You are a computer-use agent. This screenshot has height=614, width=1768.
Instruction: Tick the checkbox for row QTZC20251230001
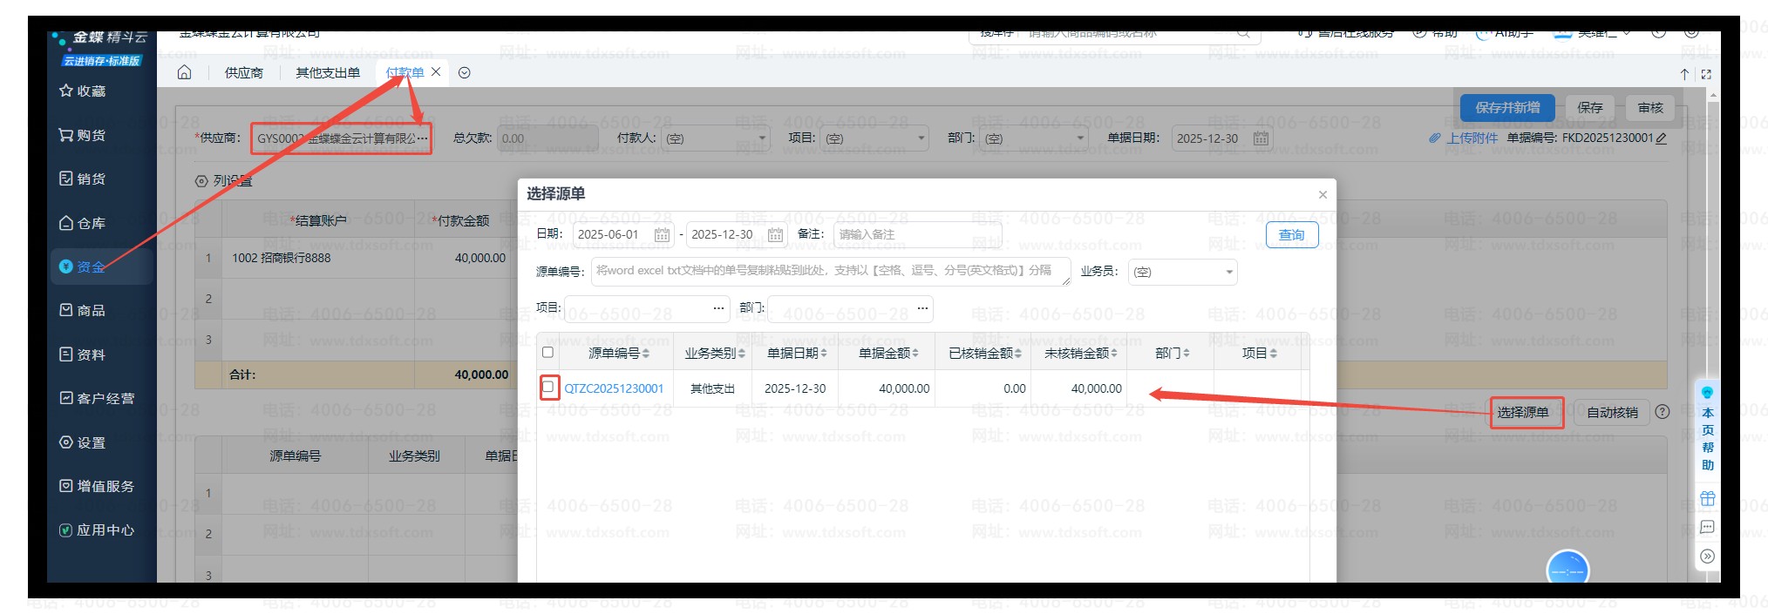pos(548,387)
